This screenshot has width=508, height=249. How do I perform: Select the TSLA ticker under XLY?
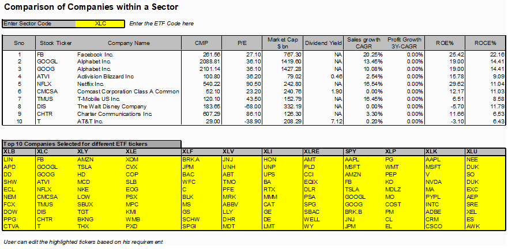[x=85, y=167]
